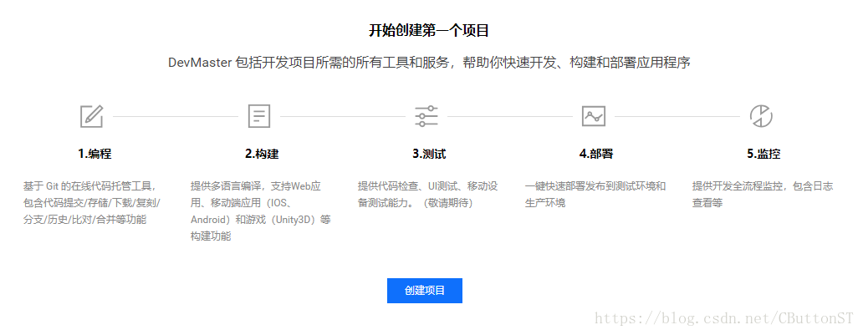The height and width of the screenshot is (335, 863).
Task: Click the sliders icon above 3.测试
Action: [426, 116]
